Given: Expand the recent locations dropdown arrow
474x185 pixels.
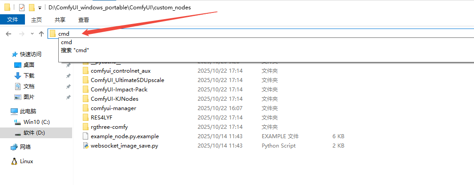Looking at the screenshot, I should point(32,34).
